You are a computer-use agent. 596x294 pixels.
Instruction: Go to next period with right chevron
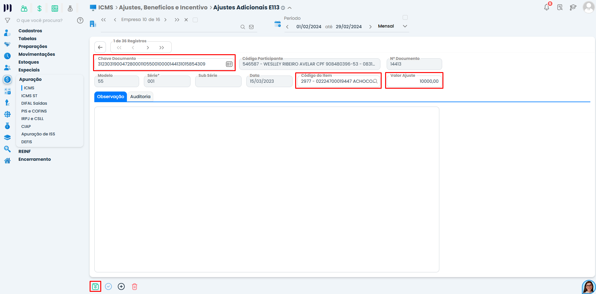point(370,27)
